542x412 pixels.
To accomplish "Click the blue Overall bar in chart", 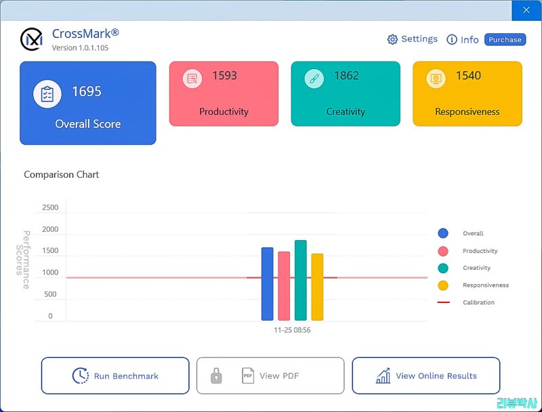I will (267, 284).
